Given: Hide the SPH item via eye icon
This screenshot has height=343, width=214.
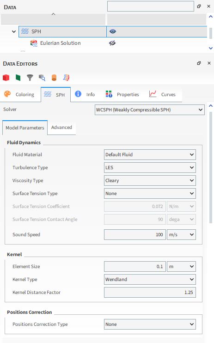Looking at the screenshot, I should pyautogui.click(x=113, y=31).
